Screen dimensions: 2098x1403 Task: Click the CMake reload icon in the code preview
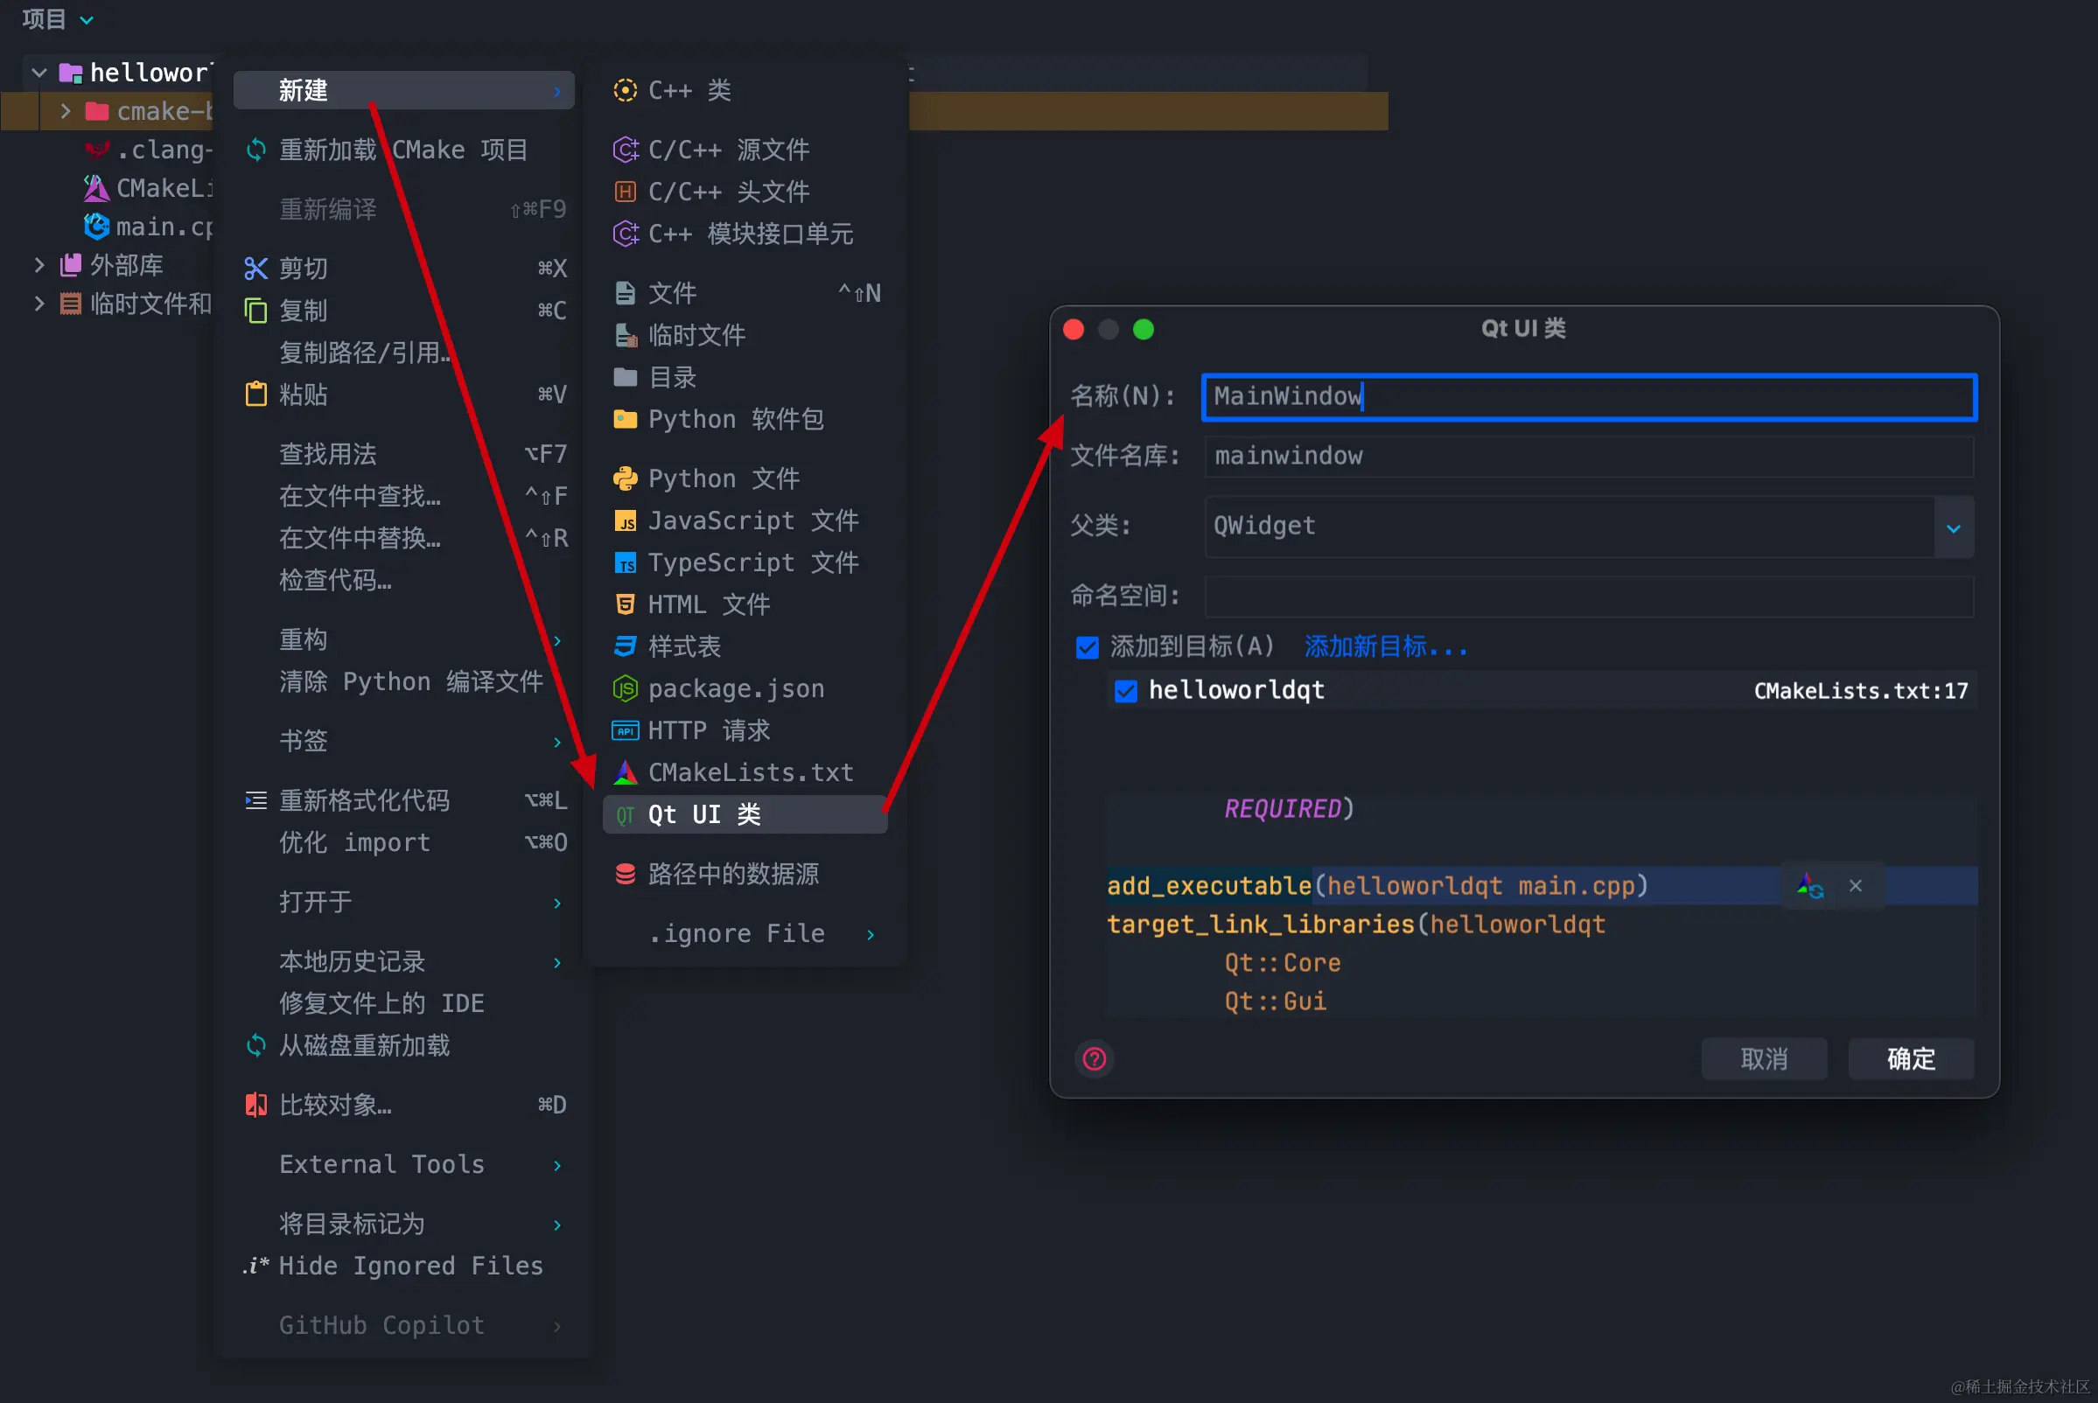(x=1810, y=886)
